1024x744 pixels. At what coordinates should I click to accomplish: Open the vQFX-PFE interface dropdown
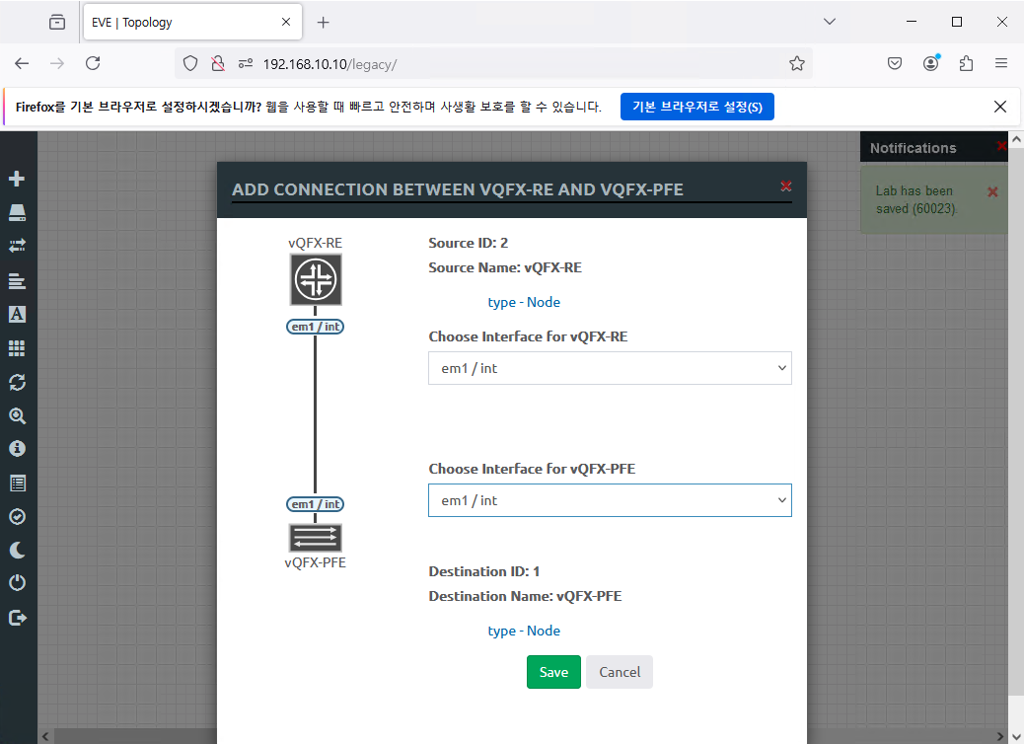click(610, 500)
